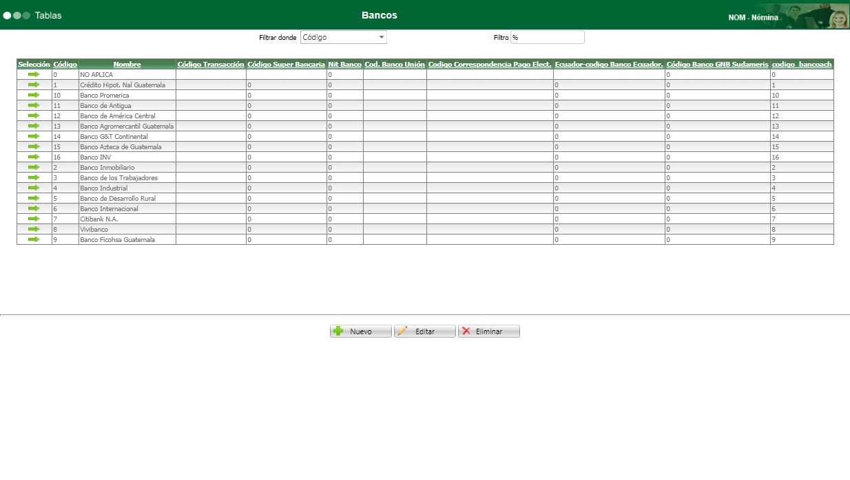Click the Vivibanco name cell
Viewport: 850px width, 480px height.
127,229
